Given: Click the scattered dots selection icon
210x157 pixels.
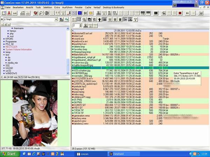Looking at the screenshot, I should click(94, 20).
